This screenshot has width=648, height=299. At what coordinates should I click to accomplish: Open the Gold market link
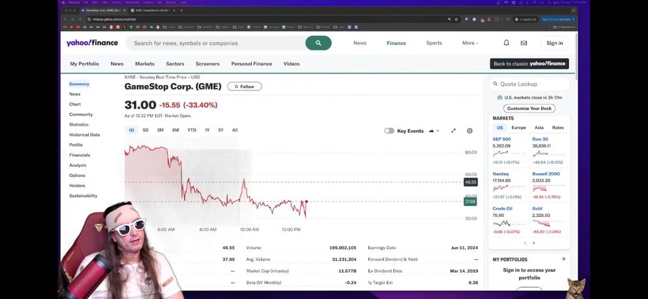click(x=537, y=208)
